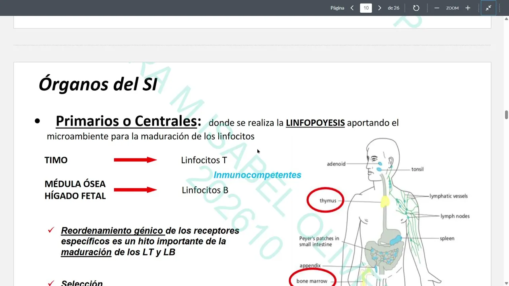Click the "appendix" diagram label
Screen dimensions: 509x286
click(x=310, y=266)
